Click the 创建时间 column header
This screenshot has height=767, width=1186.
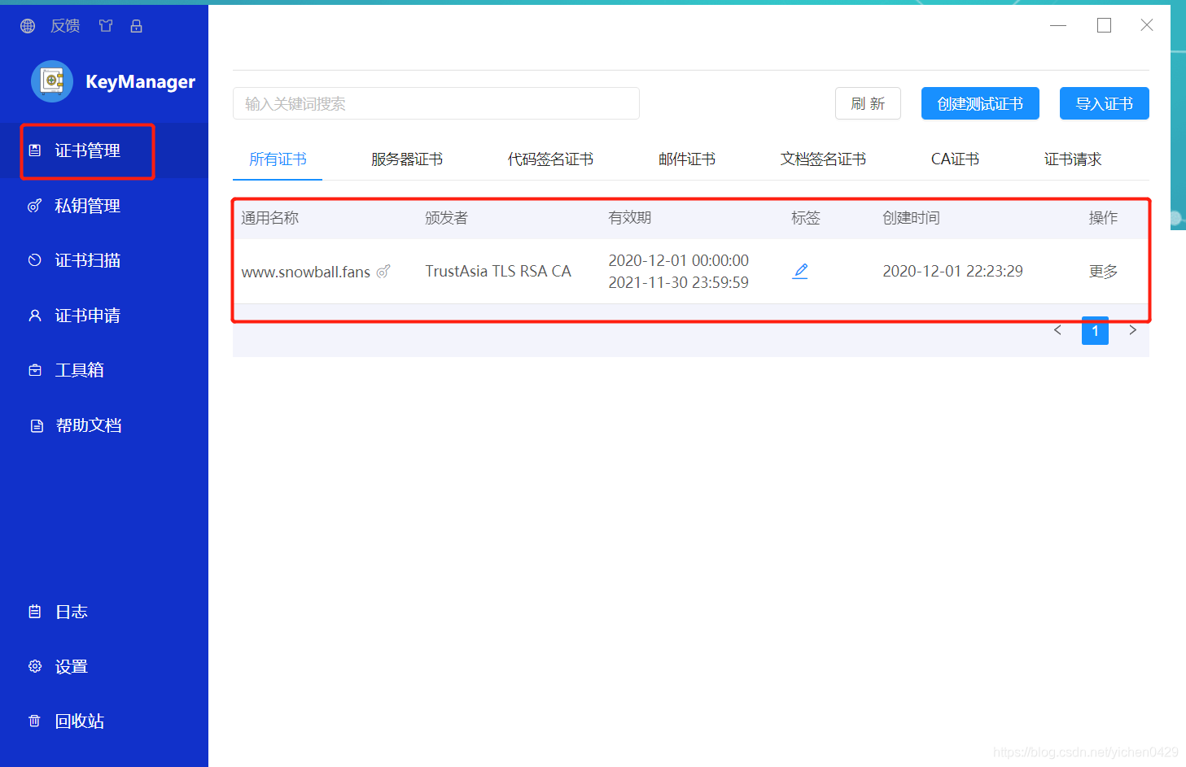pos(912,218)
